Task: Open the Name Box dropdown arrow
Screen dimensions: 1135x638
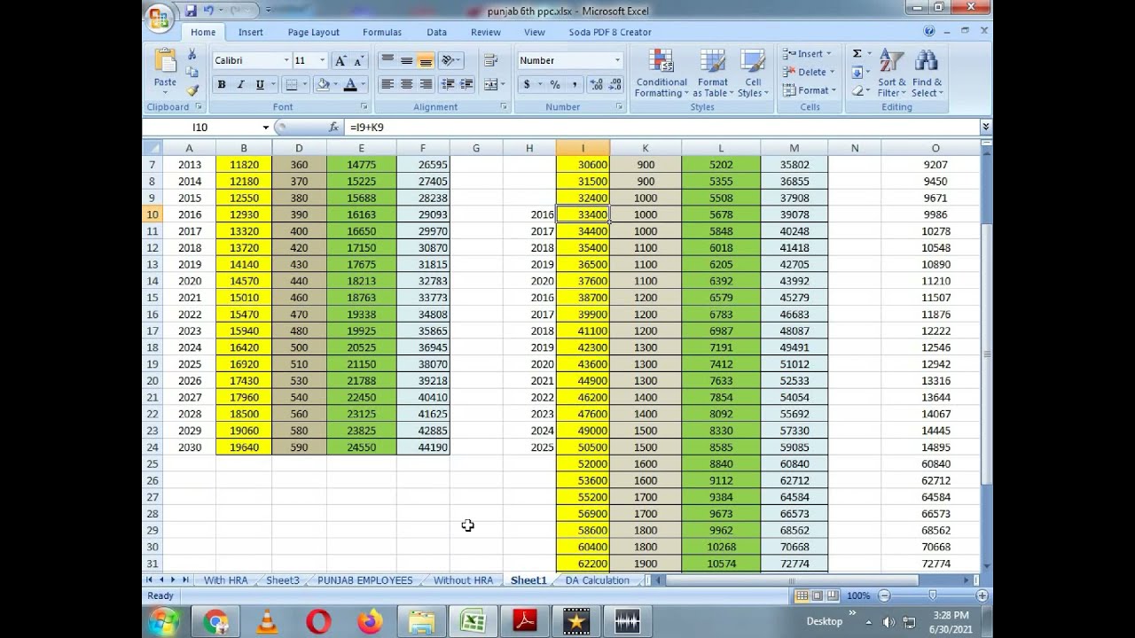Action: tap(265, 128)
